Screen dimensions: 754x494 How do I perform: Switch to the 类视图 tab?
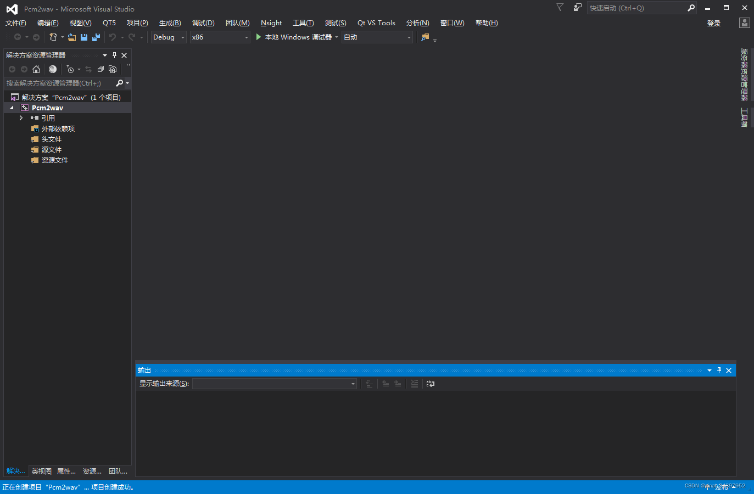tap(42, 471)
